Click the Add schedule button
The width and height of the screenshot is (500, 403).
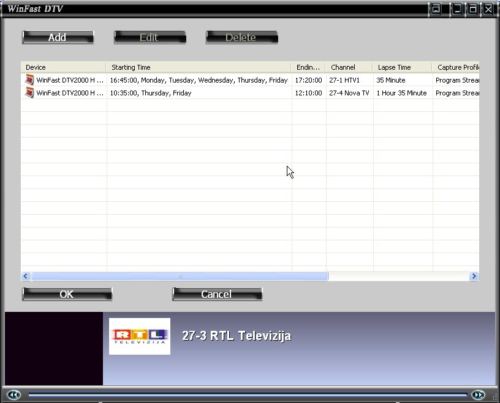(x=58, y=37)
